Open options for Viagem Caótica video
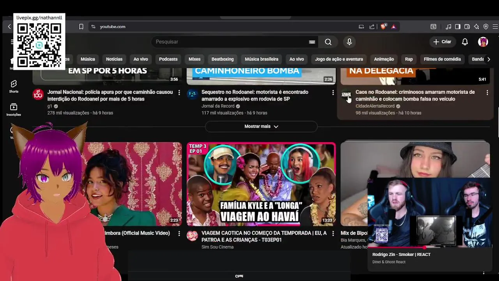The height and width of the screenshot is (281, 499). [333, 233]
